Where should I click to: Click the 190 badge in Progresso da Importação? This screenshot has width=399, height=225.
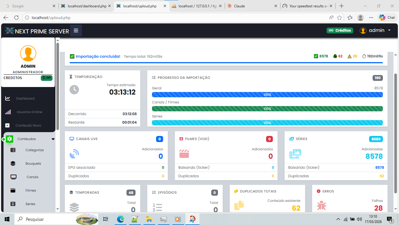point(378,78)
